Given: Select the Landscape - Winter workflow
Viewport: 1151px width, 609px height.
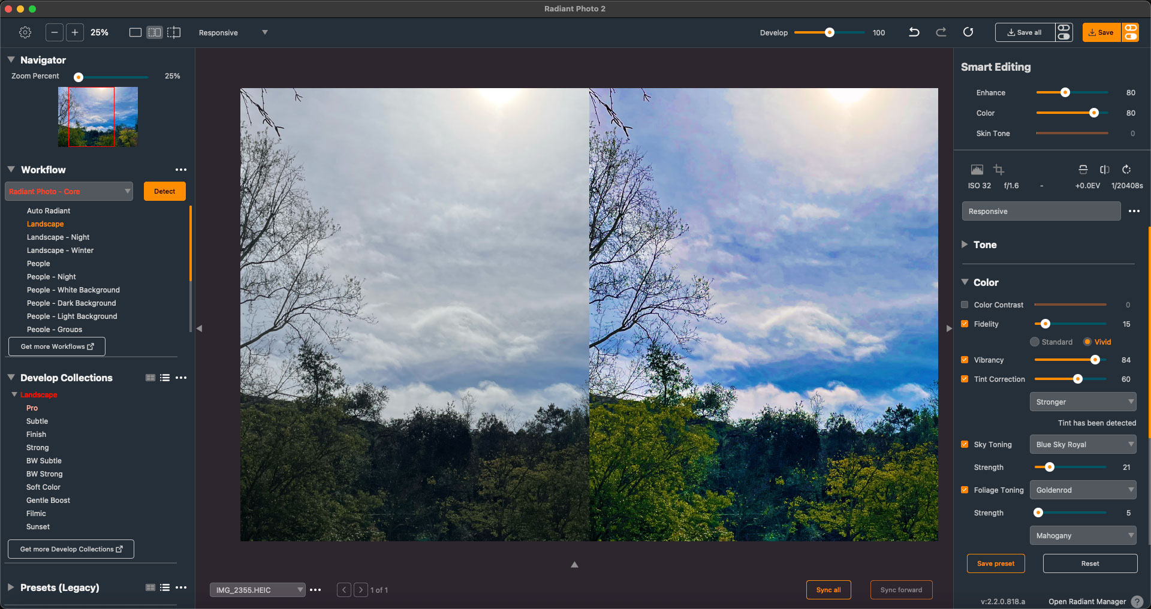Looking at the screenshot, I should [60, 251].
